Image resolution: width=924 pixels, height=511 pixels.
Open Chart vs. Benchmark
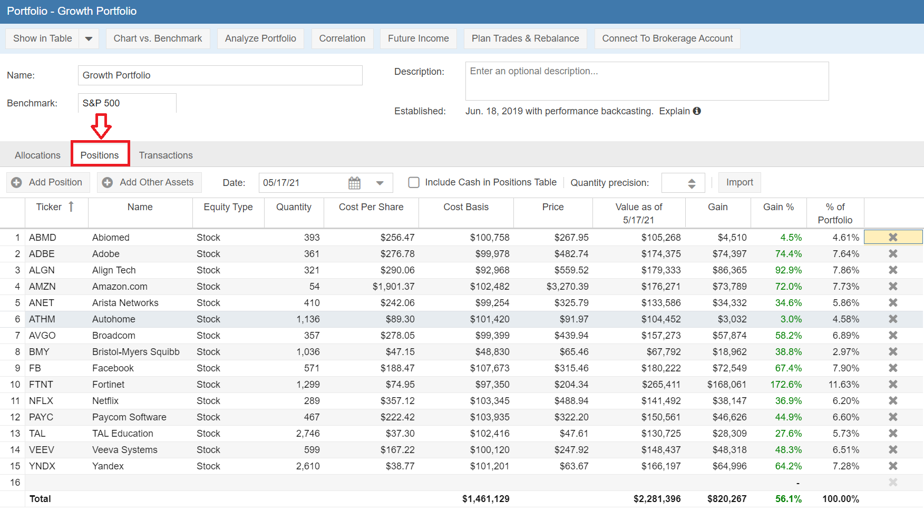pyautogui.click(x=158, y=38)
